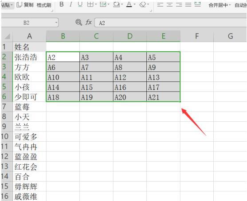Select row 1 header

(x=7, y=47)
